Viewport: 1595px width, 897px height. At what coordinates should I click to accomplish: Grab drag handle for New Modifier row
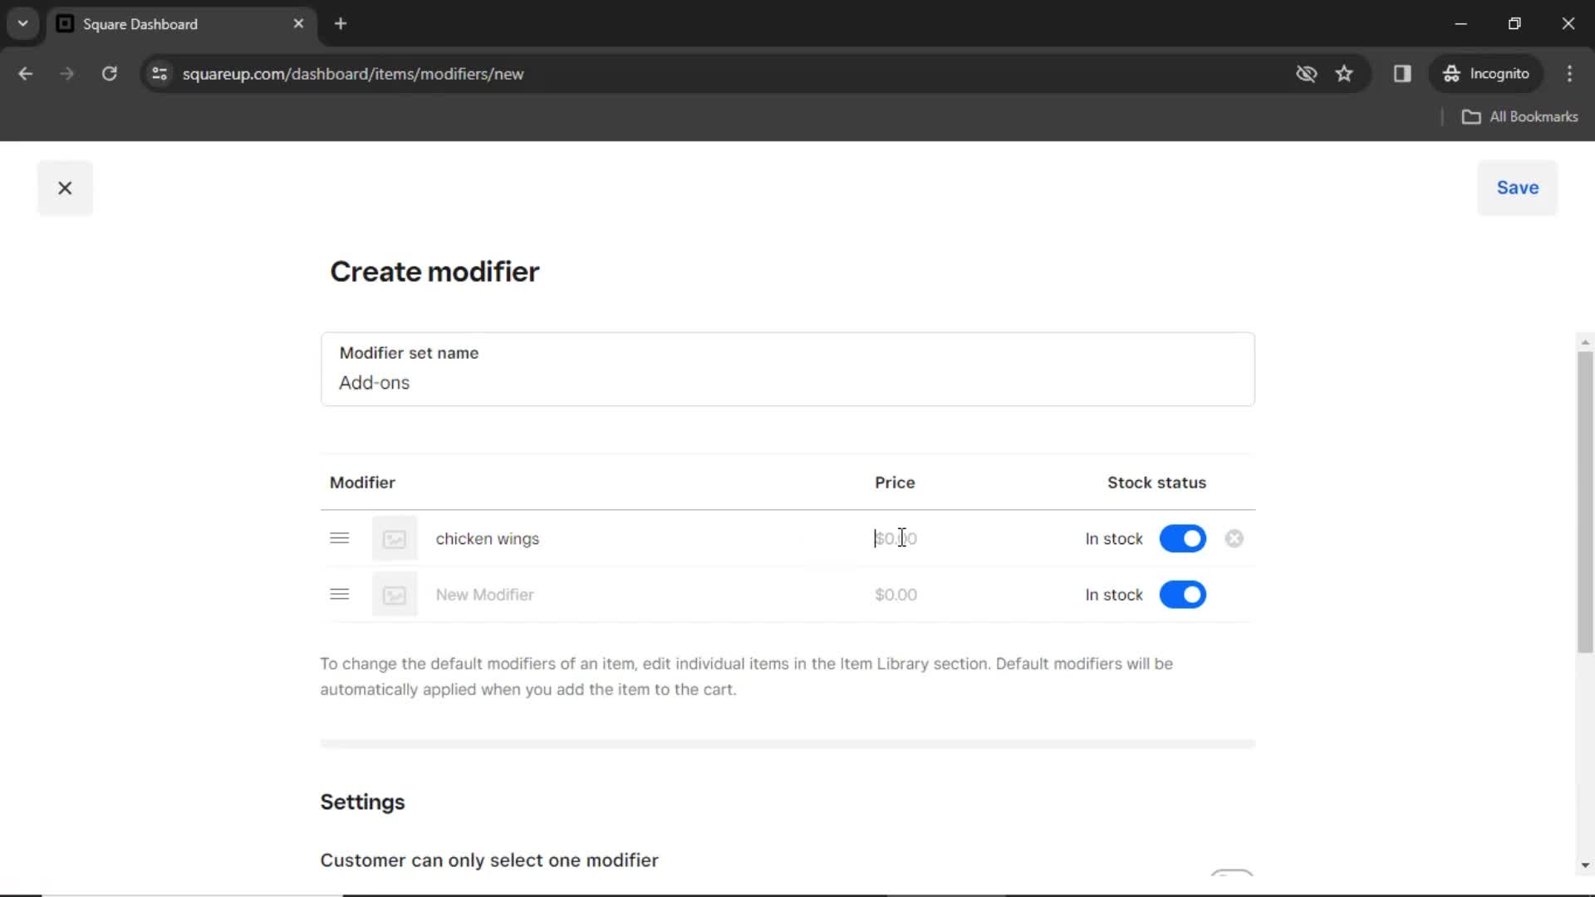pyautogui.click(x=339, y=595)
